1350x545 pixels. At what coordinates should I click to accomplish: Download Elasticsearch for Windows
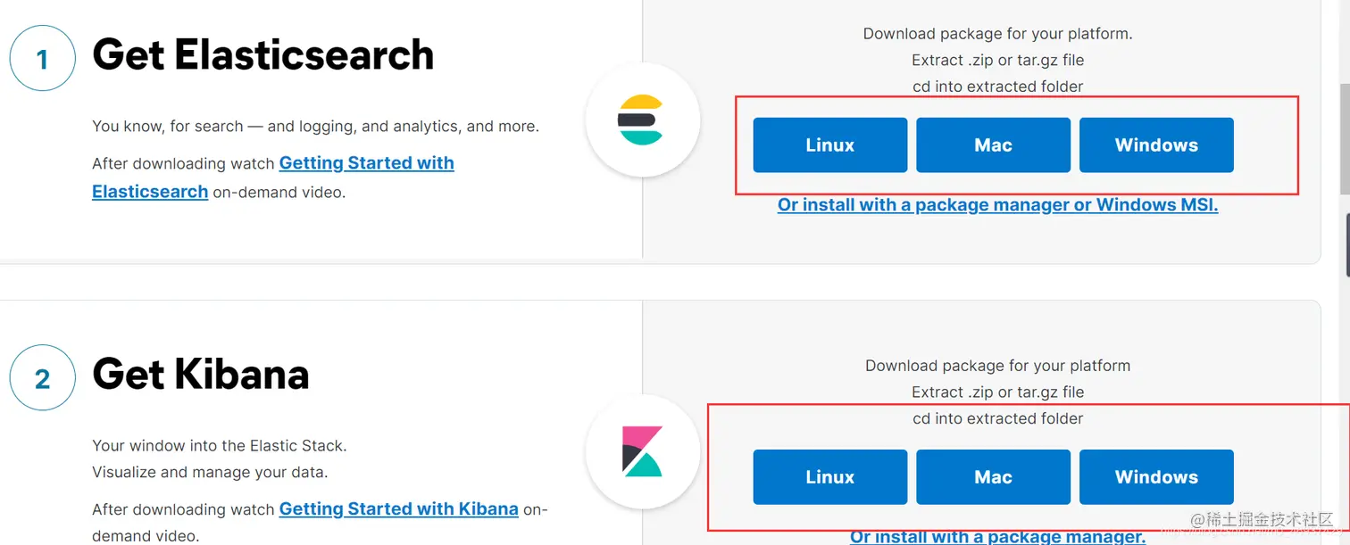[1156, 145]
